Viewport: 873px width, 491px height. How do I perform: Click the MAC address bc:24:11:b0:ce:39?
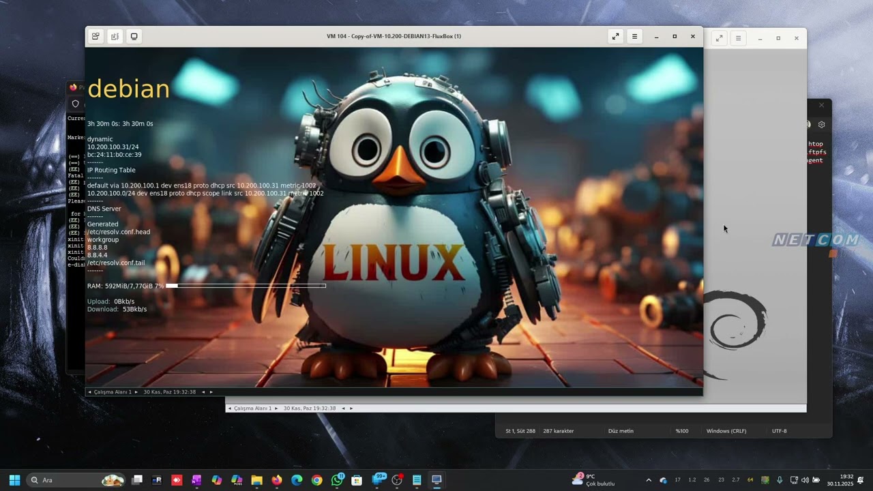click(x=115, y=155)
